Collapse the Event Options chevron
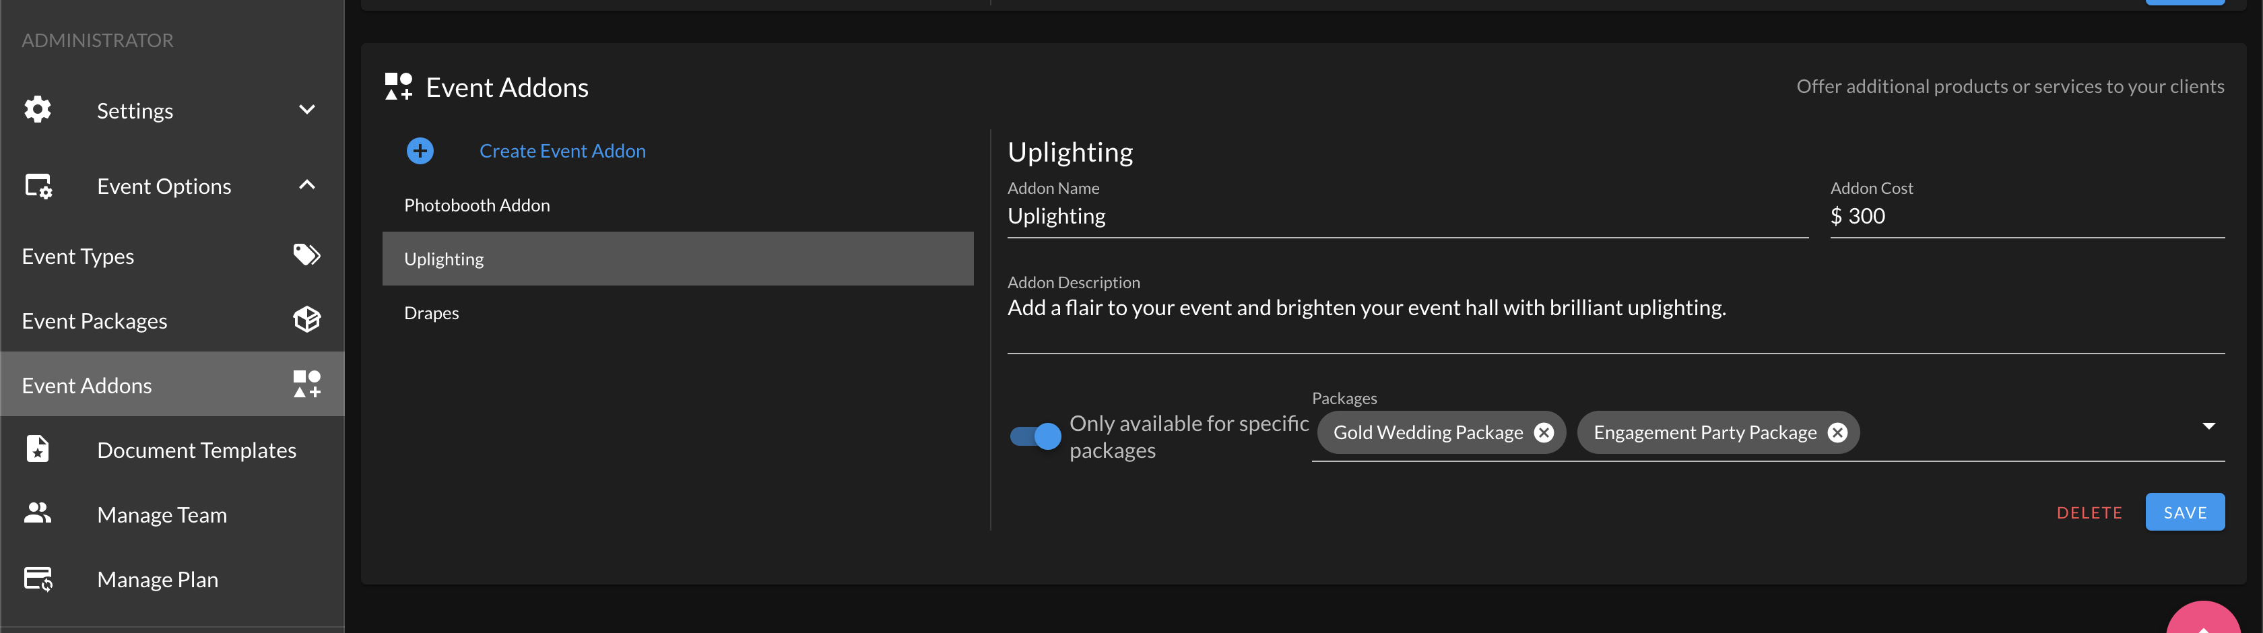 [x=306, y=185]
